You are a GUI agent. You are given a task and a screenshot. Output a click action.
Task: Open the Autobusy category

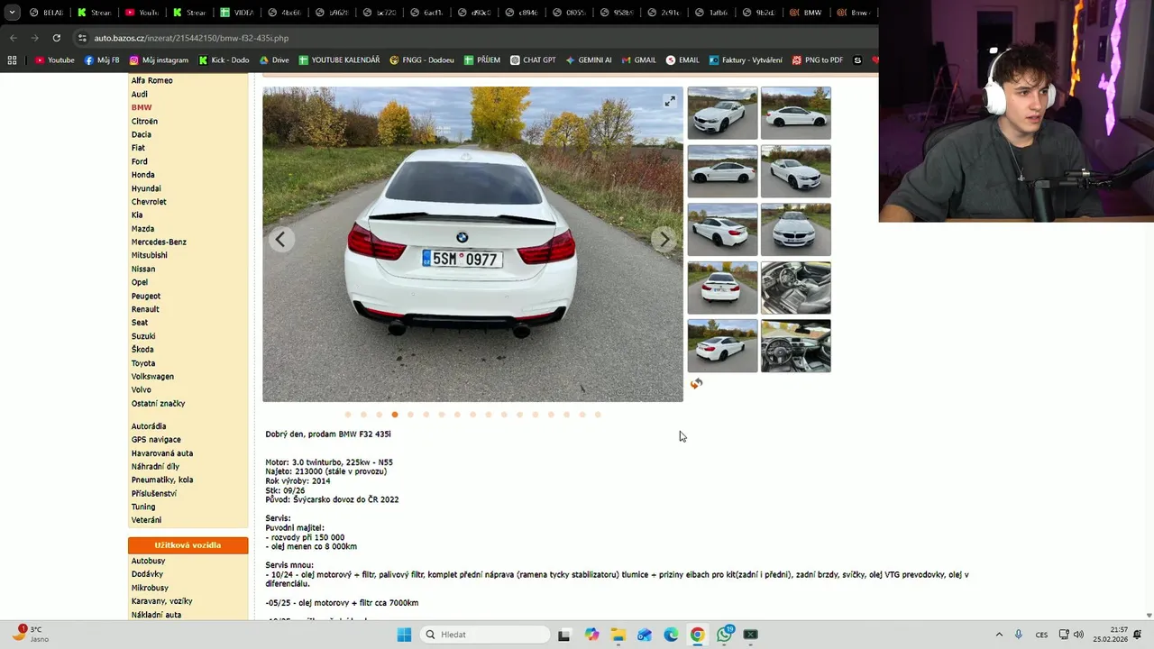[x=149, y=561]
